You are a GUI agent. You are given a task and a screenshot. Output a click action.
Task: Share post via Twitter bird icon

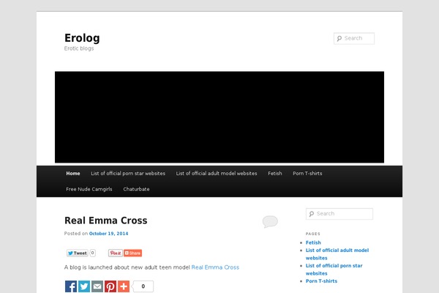[84, 286]
